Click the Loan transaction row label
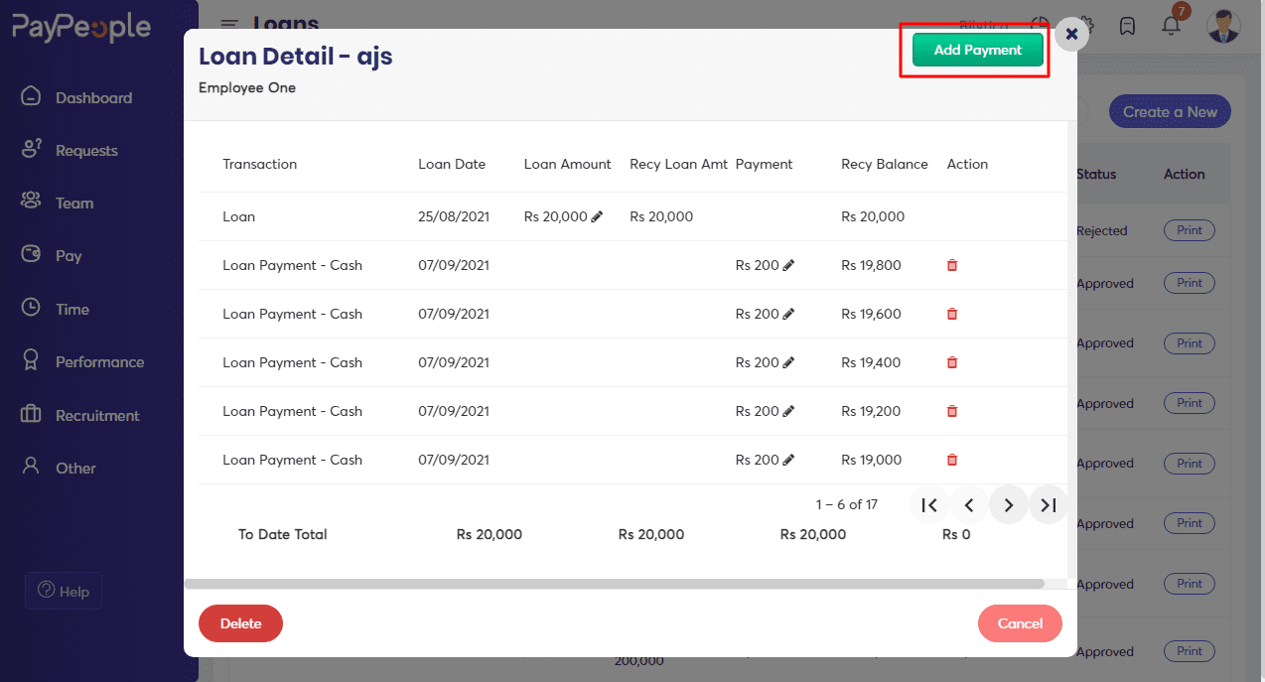 [x=239, y=216]
